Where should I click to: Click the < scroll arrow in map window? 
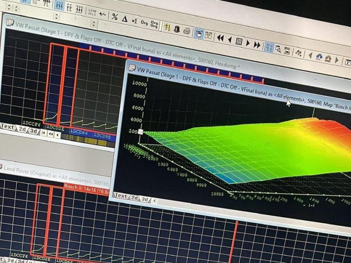(x=154, y=201)
